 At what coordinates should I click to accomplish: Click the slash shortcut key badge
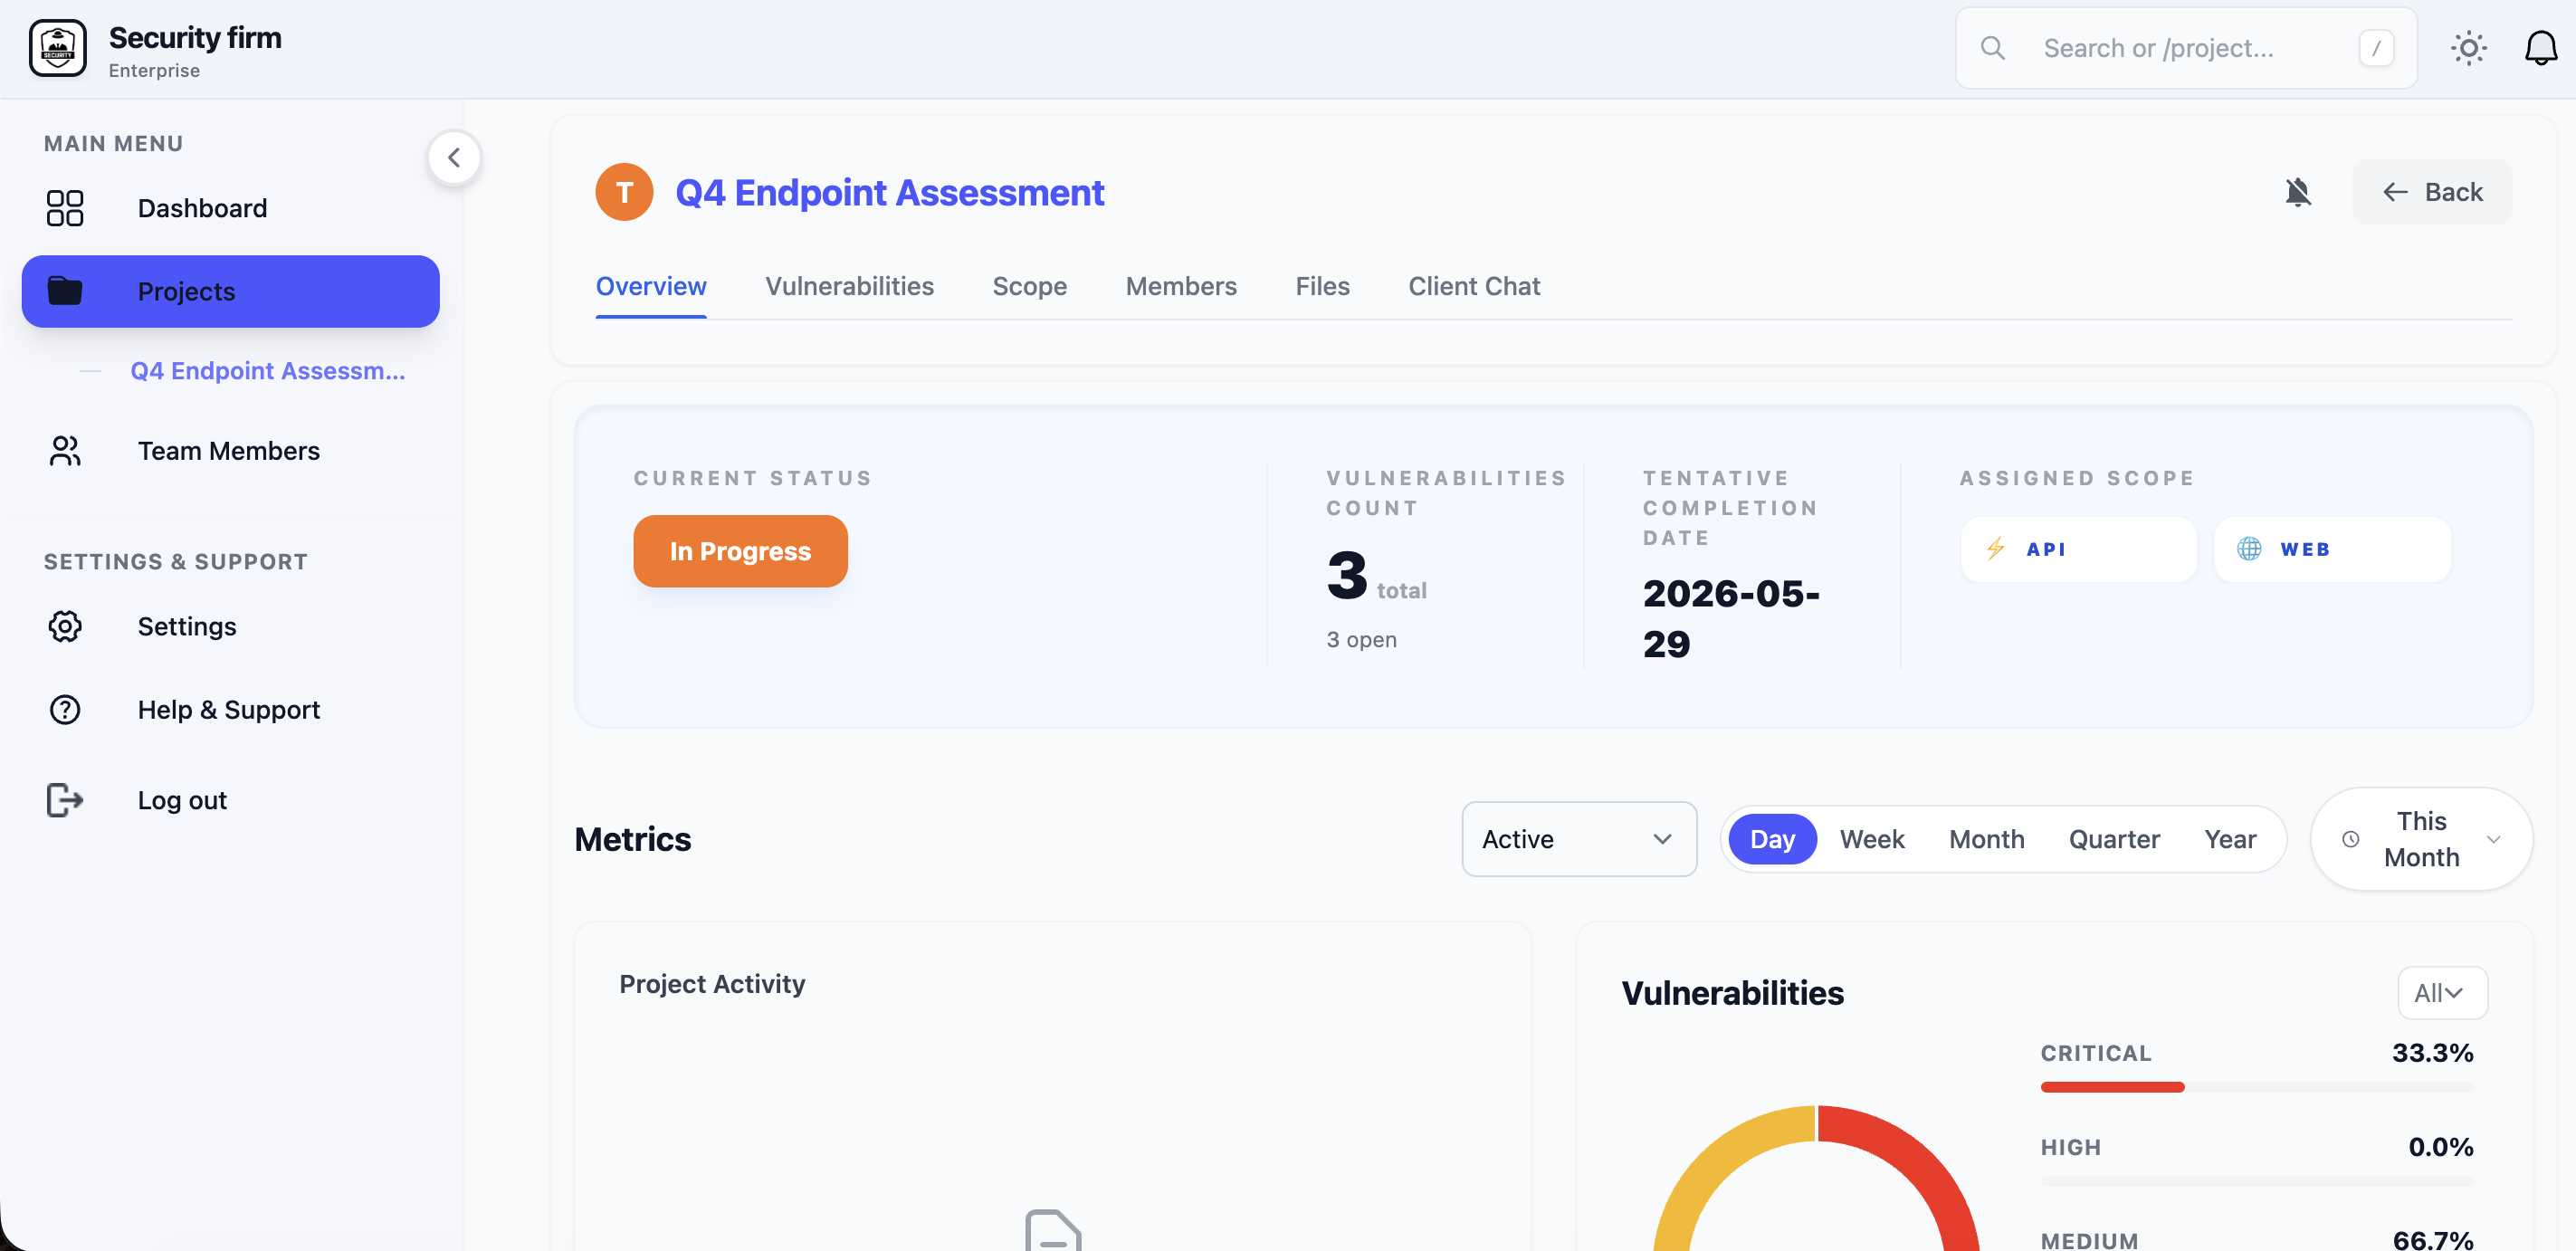tap(2376, 48)
